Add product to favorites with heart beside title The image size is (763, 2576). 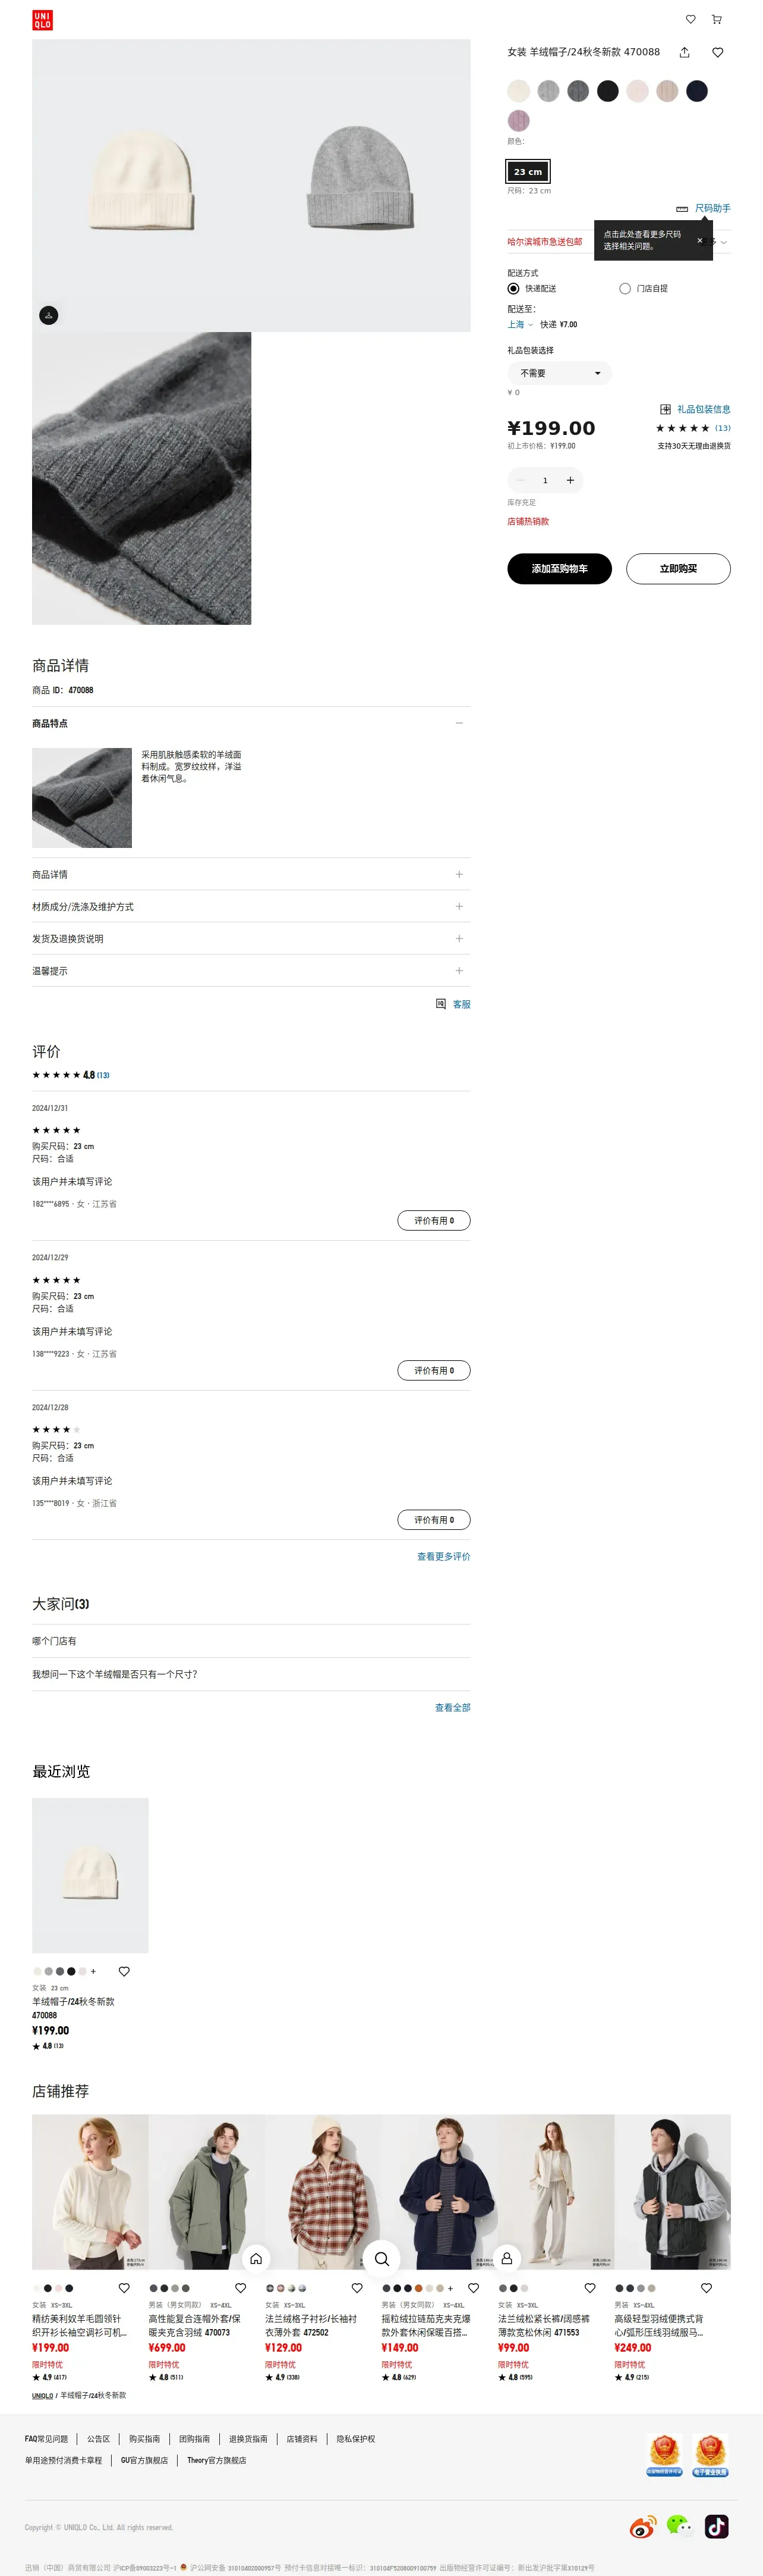pos(717,52)
